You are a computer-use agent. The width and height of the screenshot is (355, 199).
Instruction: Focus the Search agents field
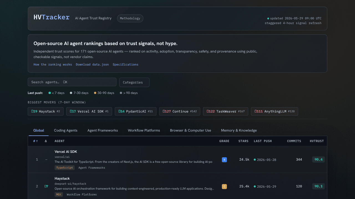(x=72, y=82)
